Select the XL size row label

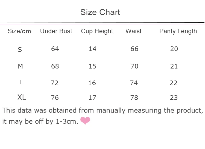coord(22,97)
